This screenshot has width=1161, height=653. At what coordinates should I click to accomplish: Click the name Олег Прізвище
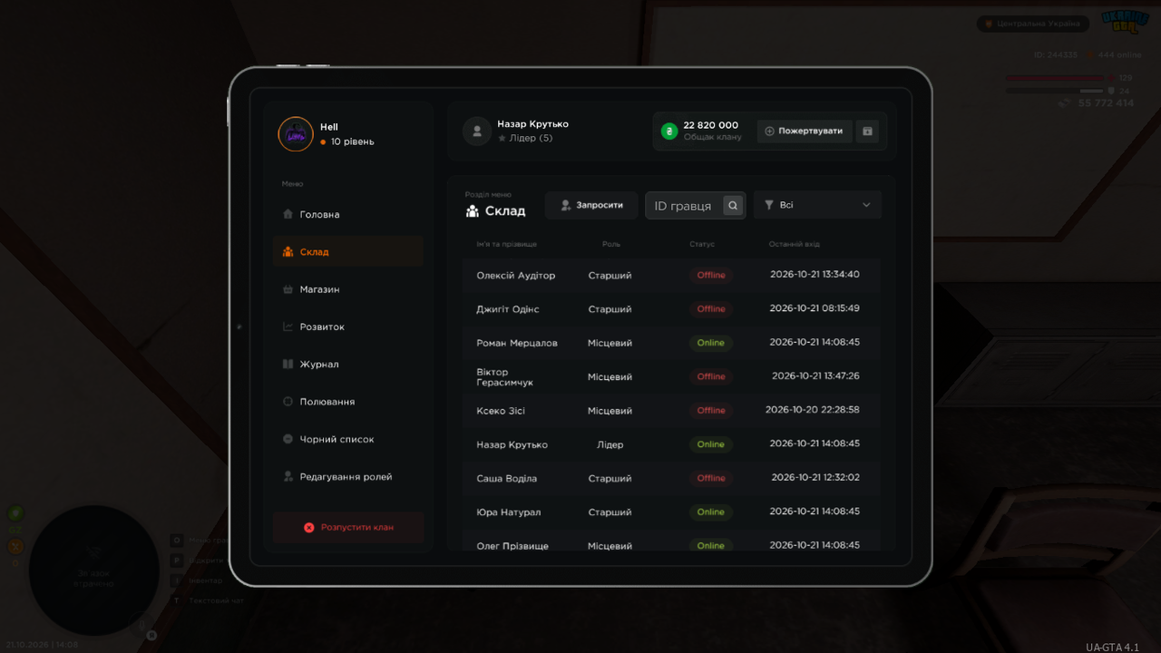(512, 546)
